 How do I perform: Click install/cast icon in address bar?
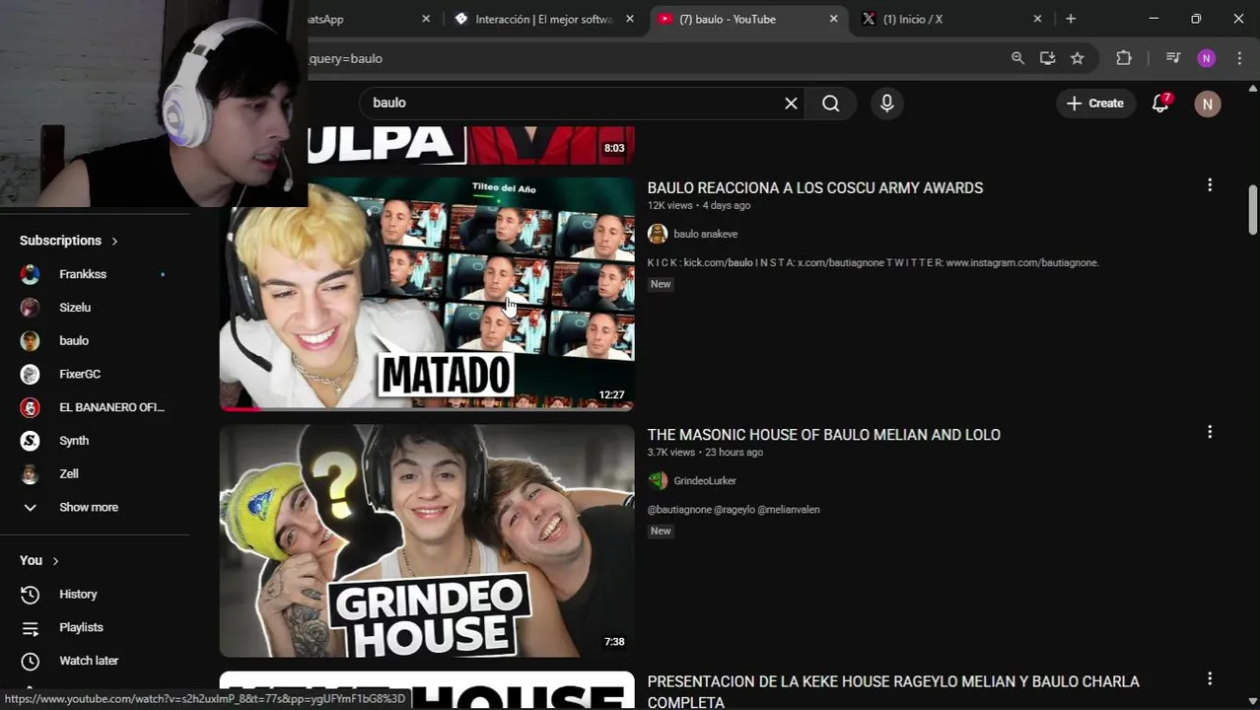(x=1047, y=58)
